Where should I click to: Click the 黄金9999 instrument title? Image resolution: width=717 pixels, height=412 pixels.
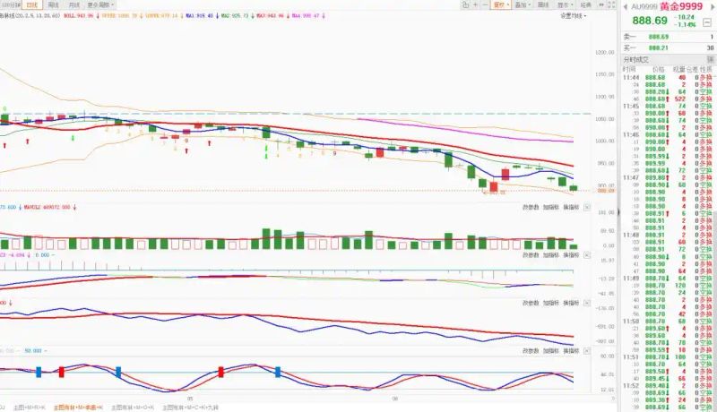pyautogui.click(x=681, y=6)
